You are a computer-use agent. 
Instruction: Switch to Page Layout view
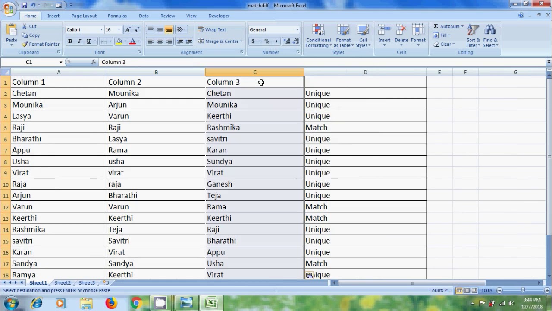pos(467,290)
